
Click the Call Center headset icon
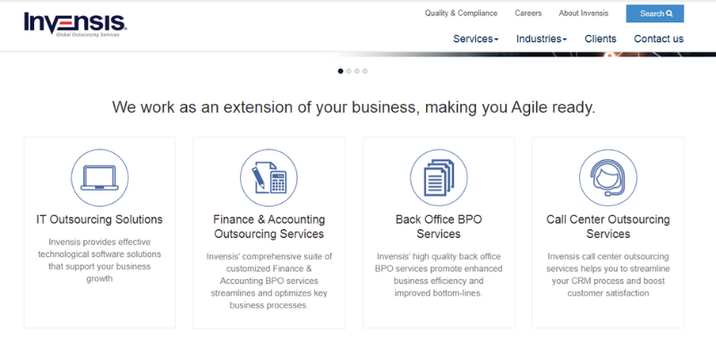(608, 178)
